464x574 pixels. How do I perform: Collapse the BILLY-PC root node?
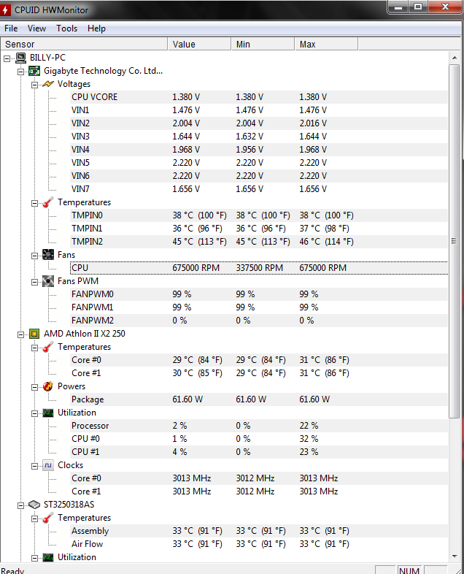pos(7,58)
